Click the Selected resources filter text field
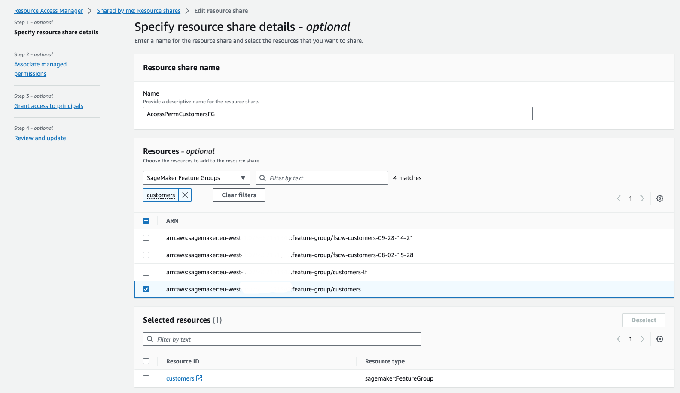 [x=282, y=339]
